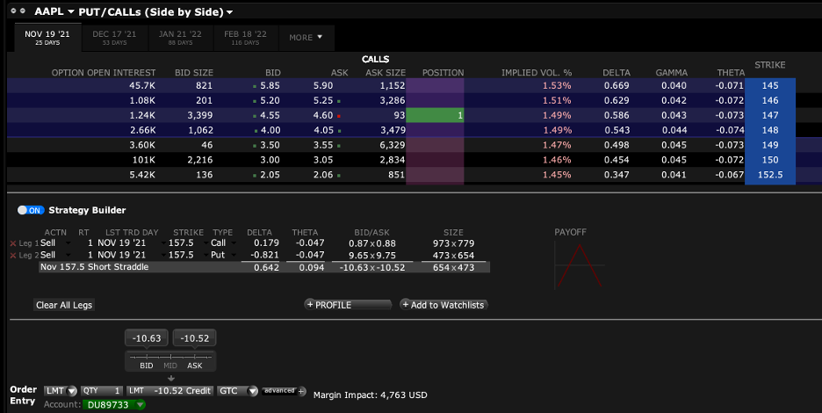Viewport: 822px width, 413px height.
Task: Select strike 152.5 in the chain
Action: click(770, 175)
